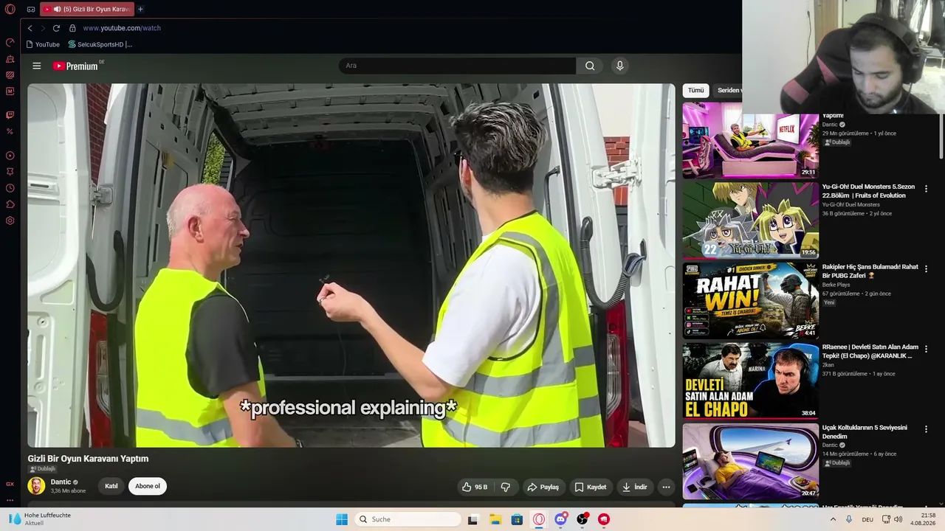Open the percent deals icon in sidebar
Viewport: 945px width, 531px height.
[x=10, y=131]
